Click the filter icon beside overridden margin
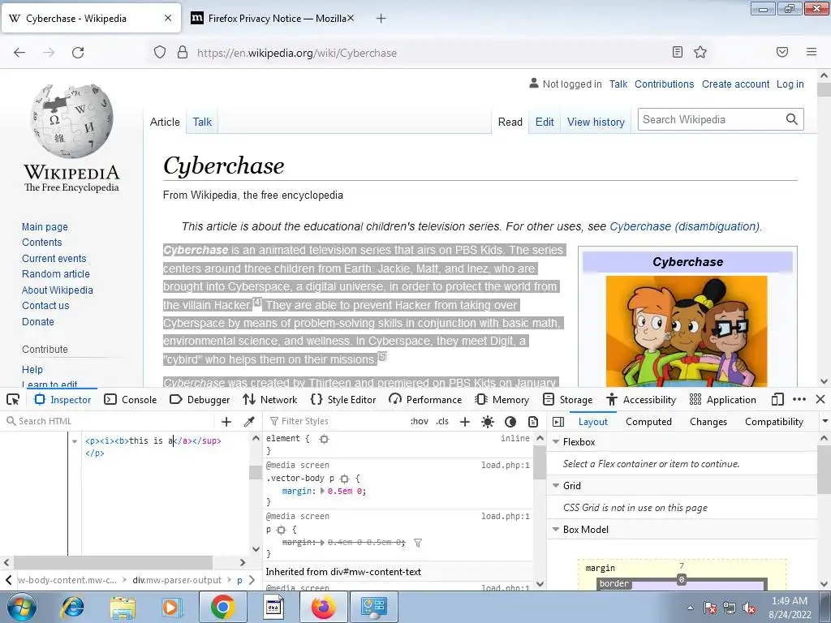The height and width of the screenshot is (623, 831). click(418, 543)
